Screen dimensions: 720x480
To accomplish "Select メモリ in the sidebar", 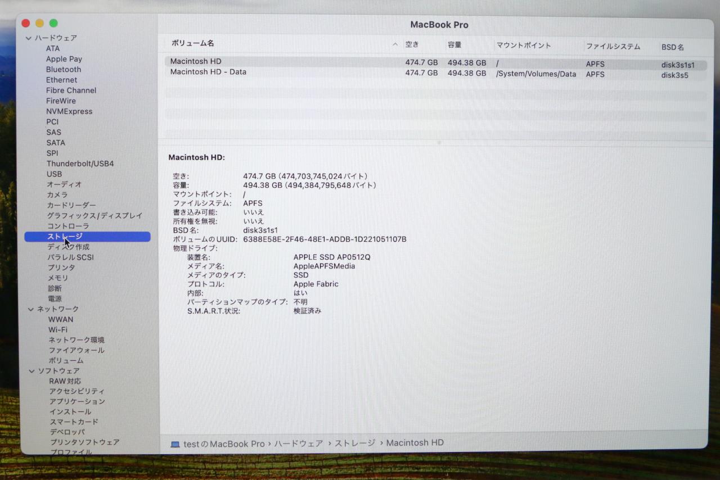I will pos(58,278).
